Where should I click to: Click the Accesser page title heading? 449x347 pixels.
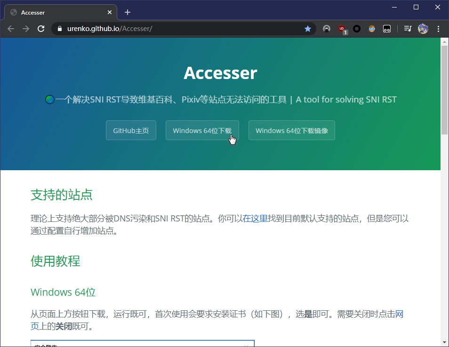220,73
